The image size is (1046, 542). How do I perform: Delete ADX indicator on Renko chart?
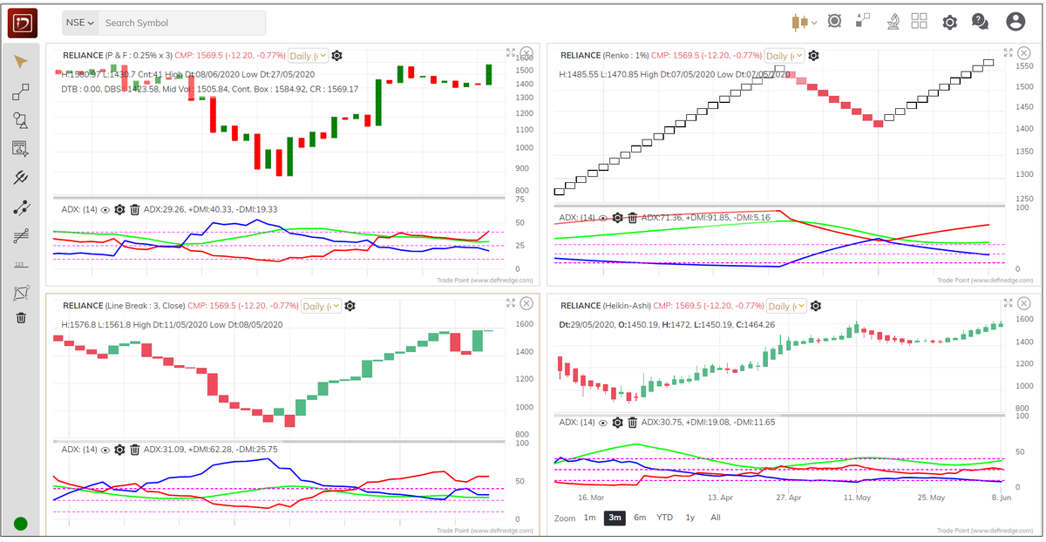click(632, 217)
